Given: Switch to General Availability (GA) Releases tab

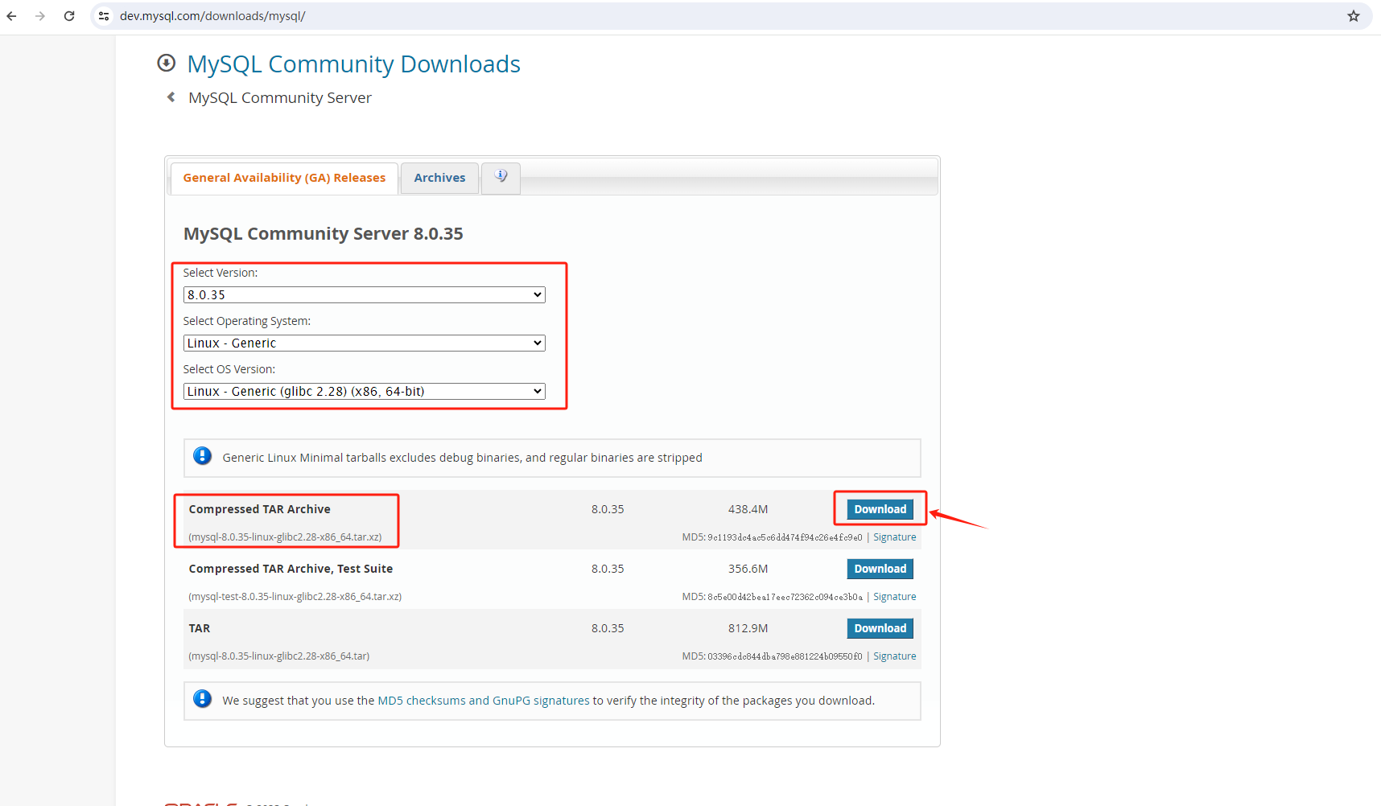Looking at the screenshot, I should [284, 178].
